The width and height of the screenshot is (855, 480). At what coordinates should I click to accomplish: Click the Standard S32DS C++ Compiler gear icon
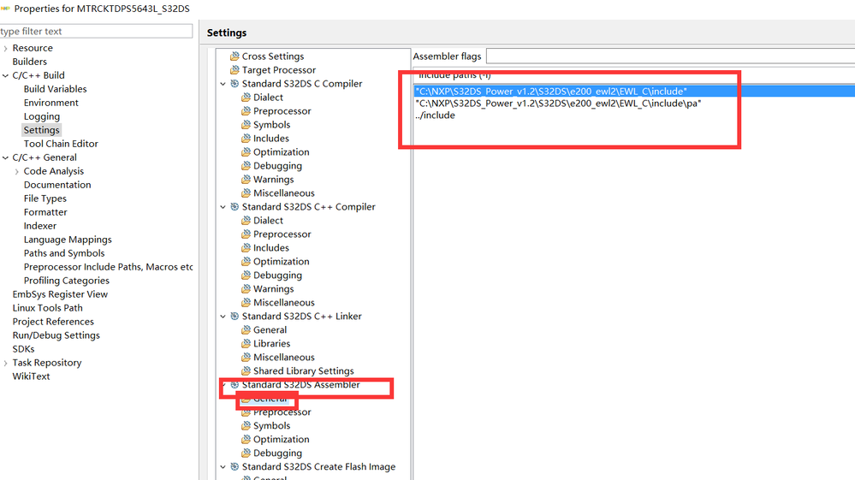coord(235,206)
